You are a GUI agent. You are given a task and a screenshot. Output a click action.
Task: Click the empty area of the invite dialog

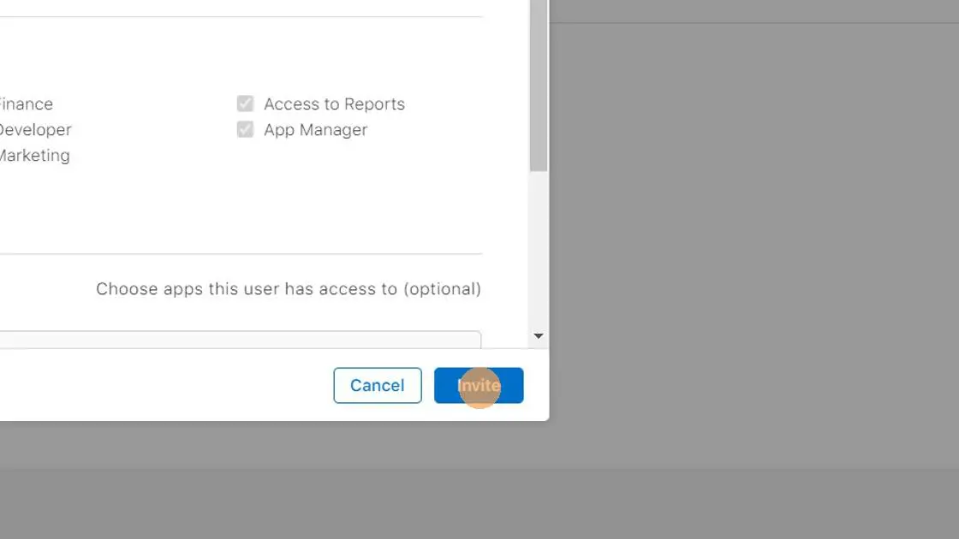257,214
